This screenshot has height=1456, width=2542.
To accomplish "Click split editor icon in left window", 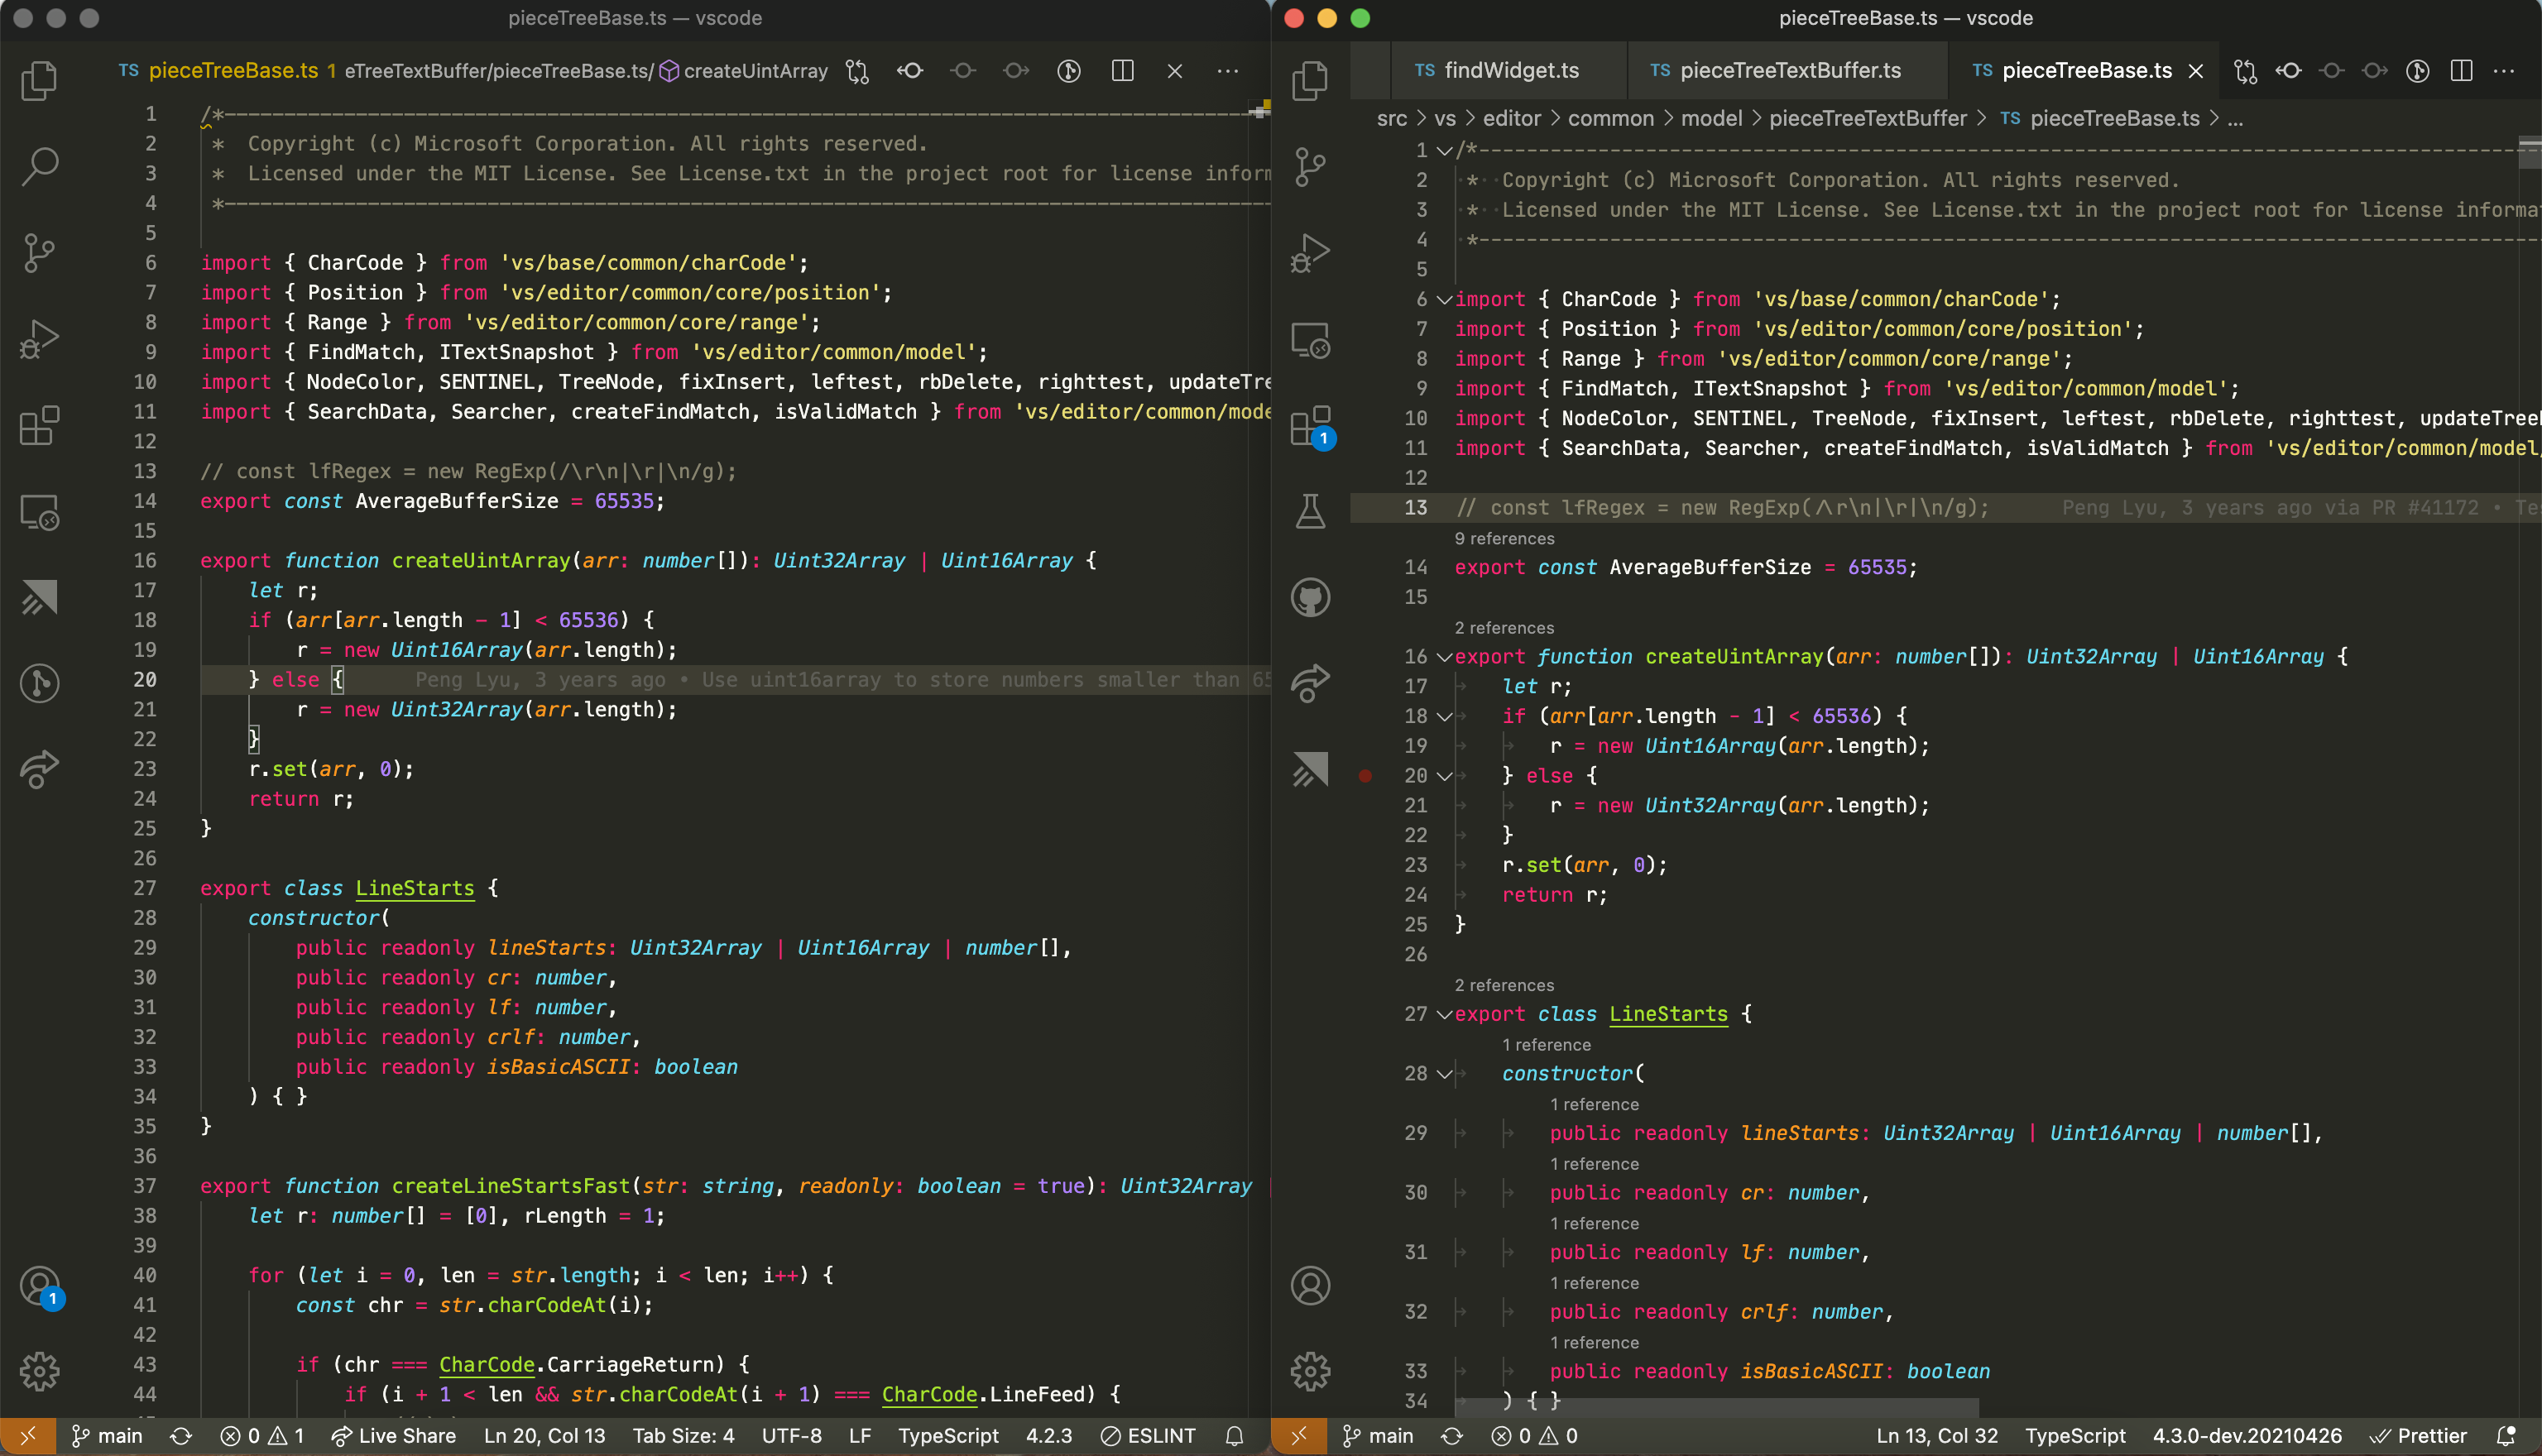I will [1122, 71].
